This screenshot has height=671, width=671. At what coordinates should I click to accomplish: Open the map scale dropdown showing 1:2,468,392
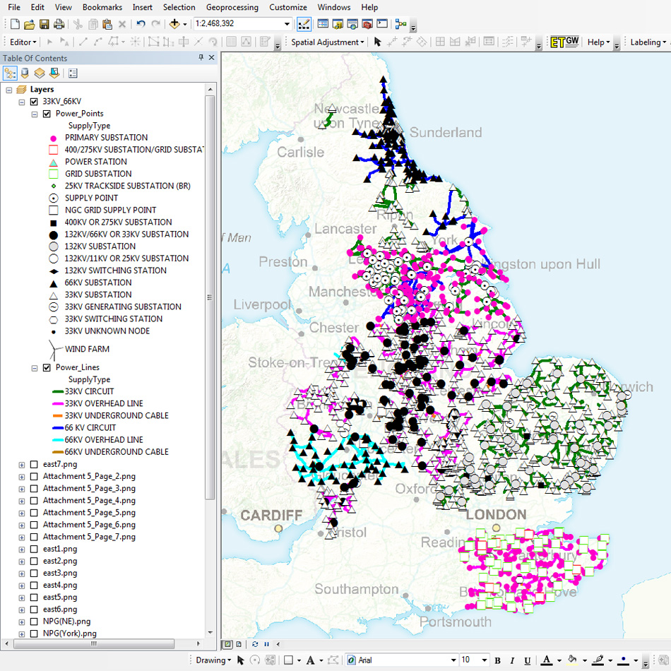[x=287, y=23]
